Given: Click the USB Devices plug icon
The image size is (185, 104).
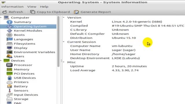Looking at the screenshot, I should [10, 78].
